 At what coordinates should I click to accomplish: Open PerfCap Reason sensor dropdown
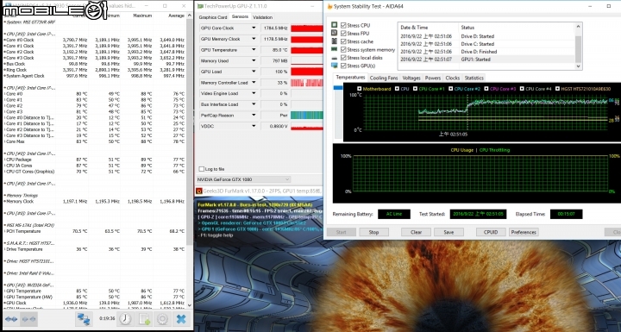click(x=254, y=116)
